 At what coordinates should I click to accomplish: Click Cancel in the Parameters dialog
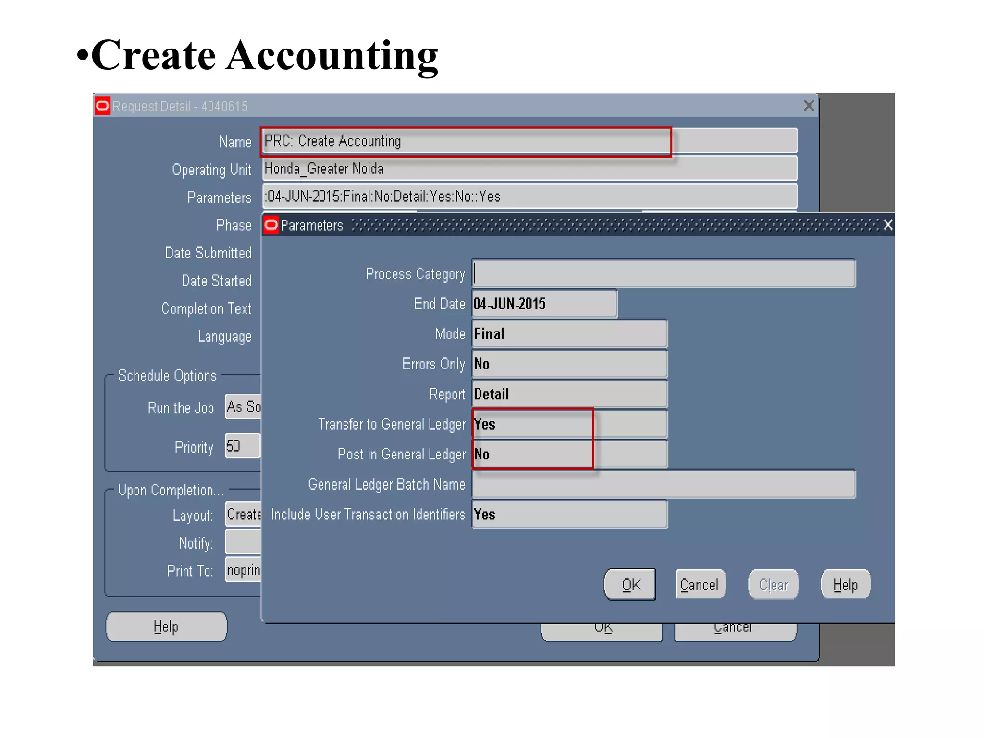pyautogui.click(x=700, y=585)
